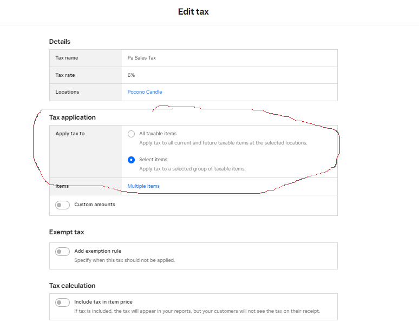The height and width of the screenshot is (329, 419).
Task: Choose the "Select items" radio option
Action: [x=131, y=160]
